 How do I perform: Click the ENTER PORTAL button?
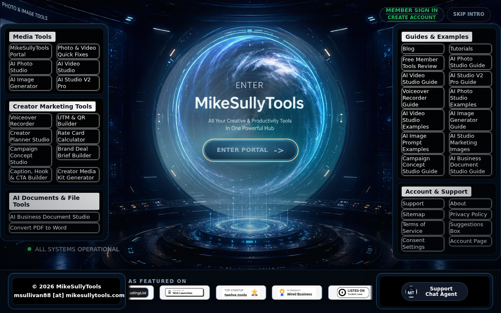pyautogui.click(x=250, y=150)
